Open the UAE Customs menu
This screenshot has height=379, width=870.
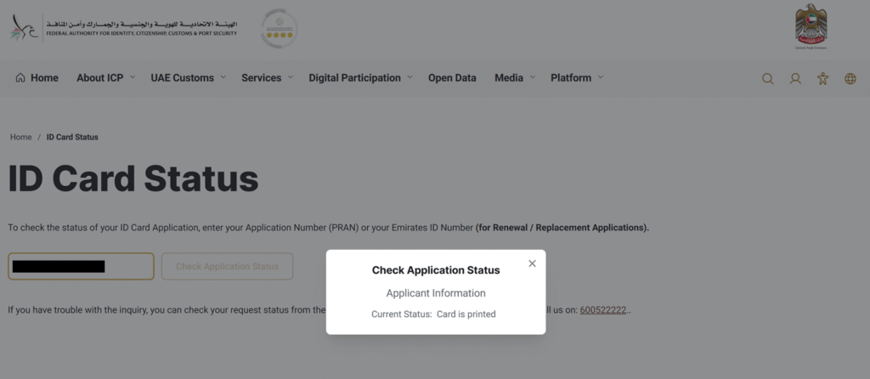[x=183, y=78]
